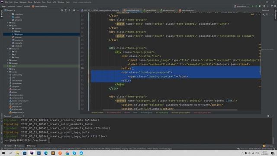The width and height of the screenshot is (277, 156).
Task: Expand the plugins folder arrow
Action: click(13, 34)
